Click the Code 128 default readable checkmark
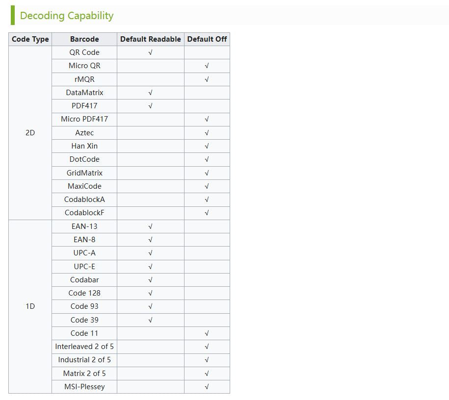 (150, 293)
